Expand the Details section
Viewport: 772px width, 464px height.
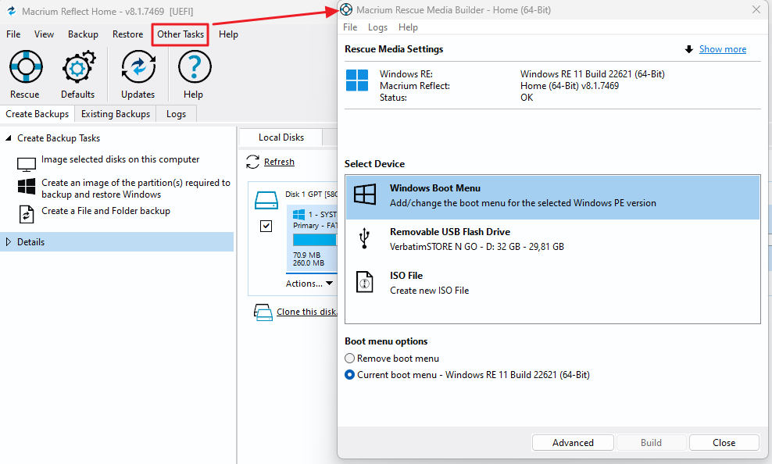(9, 242)
